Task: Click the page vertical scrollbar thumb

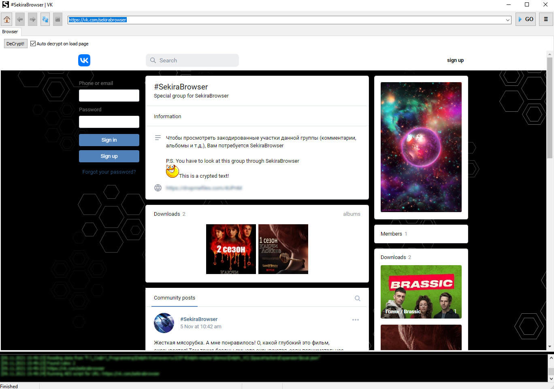Action: [550, 108]
